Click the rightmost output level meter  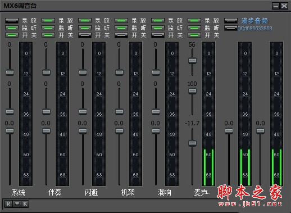[x=276, y=114]
